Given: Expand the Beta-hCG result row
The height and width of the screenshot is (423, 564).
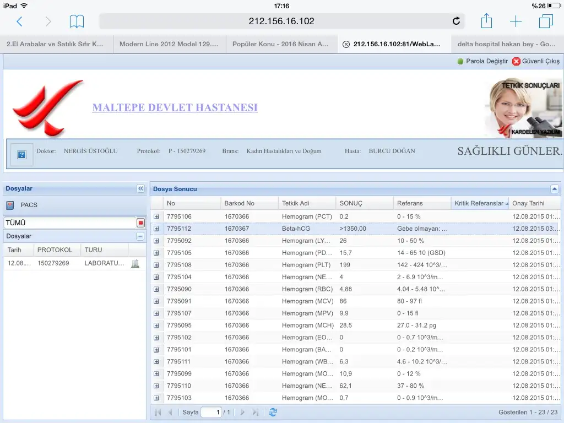Looking at the screenshot, I should [156, 229].
